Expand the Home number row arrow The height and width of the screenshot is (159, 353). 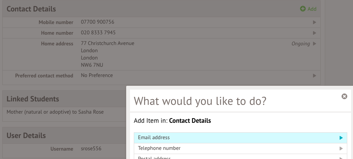[314, 33]
